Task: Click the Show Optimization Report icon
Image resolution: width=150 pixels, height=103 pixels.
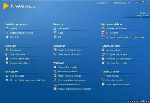Action: tap(103, 85)
